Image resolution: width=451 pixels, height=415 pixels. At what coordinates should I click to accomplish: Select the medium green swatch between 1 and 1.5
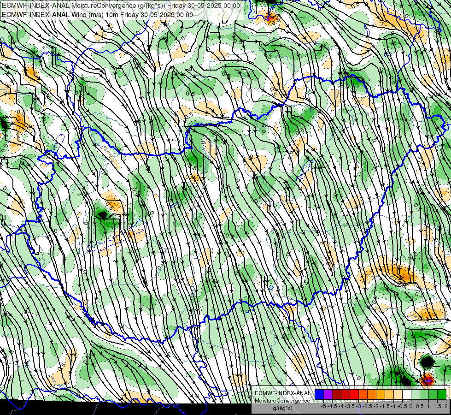(x=433, y=394)
